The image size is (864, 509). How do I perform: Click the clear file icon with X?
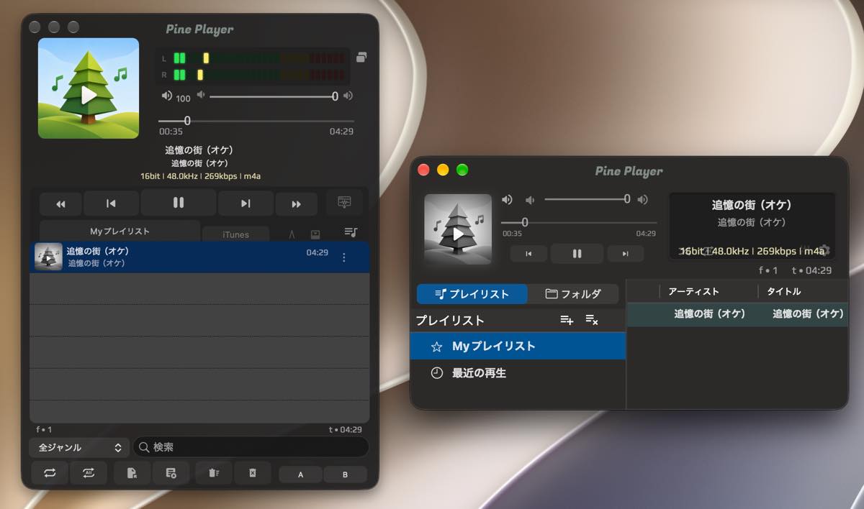point(253,473)
